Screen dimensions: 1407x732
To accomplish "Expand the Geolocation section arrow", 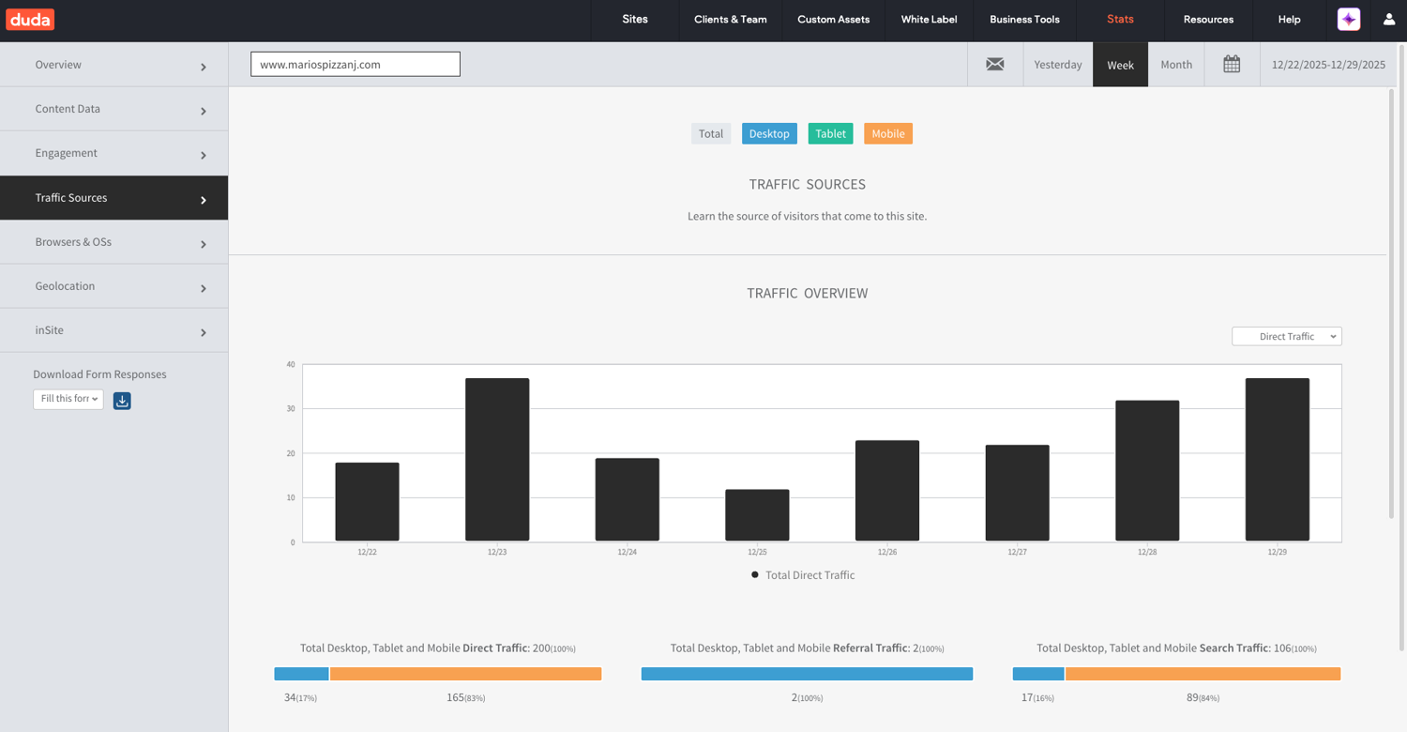I will 204,288.
